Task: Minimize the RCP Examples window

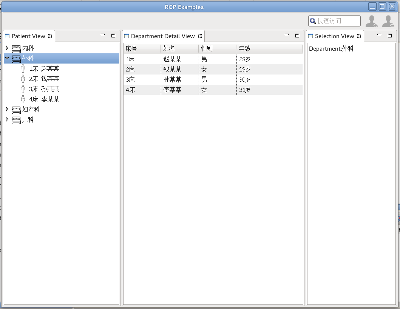Action: click(372, 7)
